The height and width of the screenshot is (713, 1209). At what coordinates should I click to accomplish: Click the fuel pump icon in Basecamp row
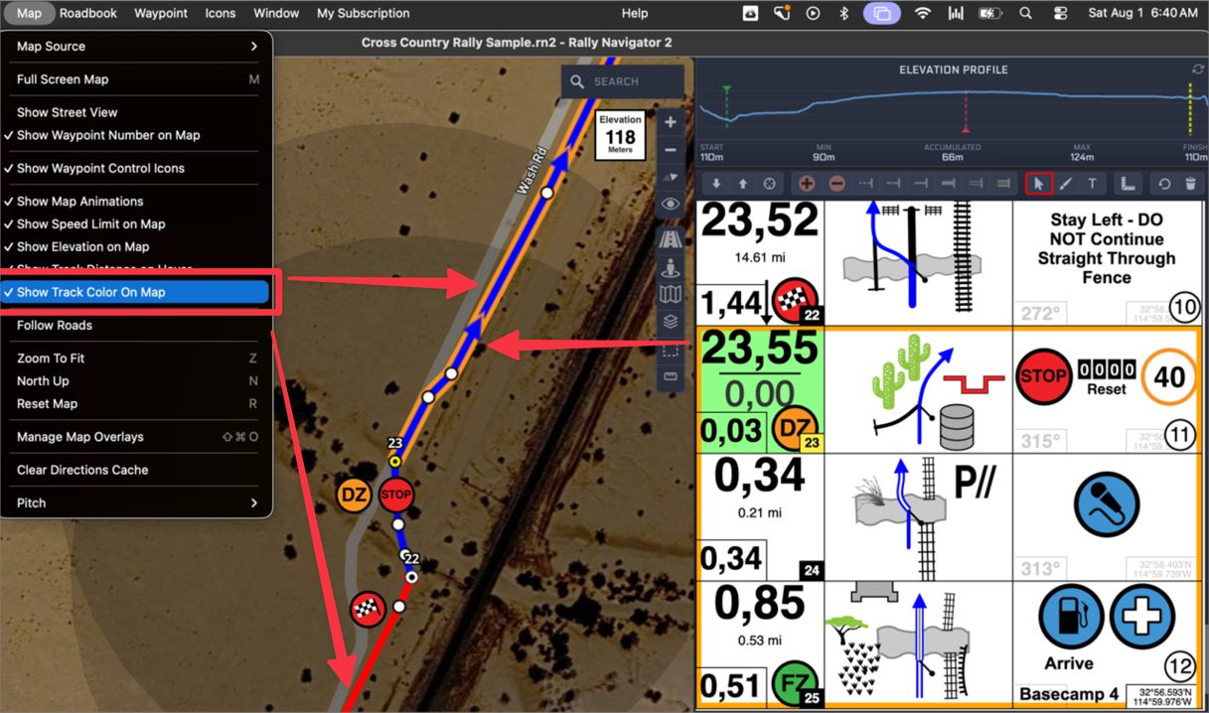pyautogui.click(x=1071, y=617)
